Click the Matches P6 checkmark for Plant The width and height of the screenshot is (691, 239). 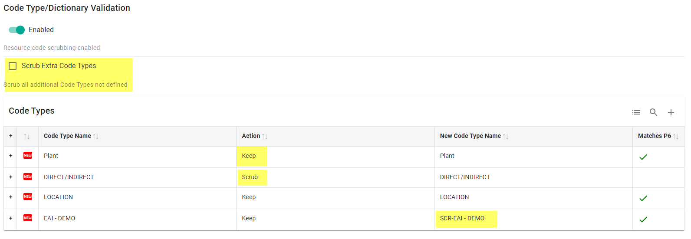pos(643,157)
